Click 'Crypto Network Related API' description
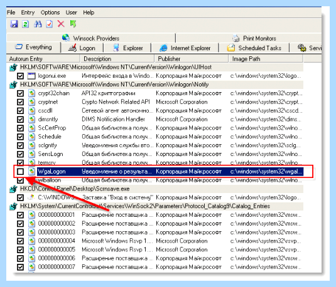This screenshot has height=287, width=336. pos(116,102)
